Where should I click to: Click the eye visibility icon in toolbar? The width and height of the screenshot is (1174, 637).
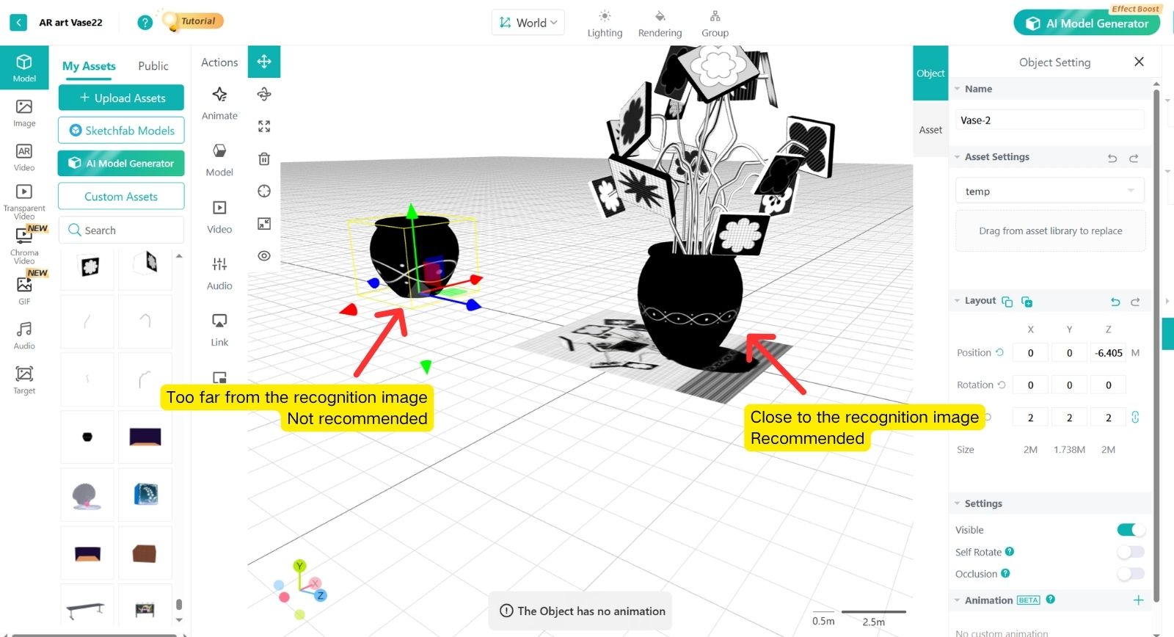[x=264, y=255]
